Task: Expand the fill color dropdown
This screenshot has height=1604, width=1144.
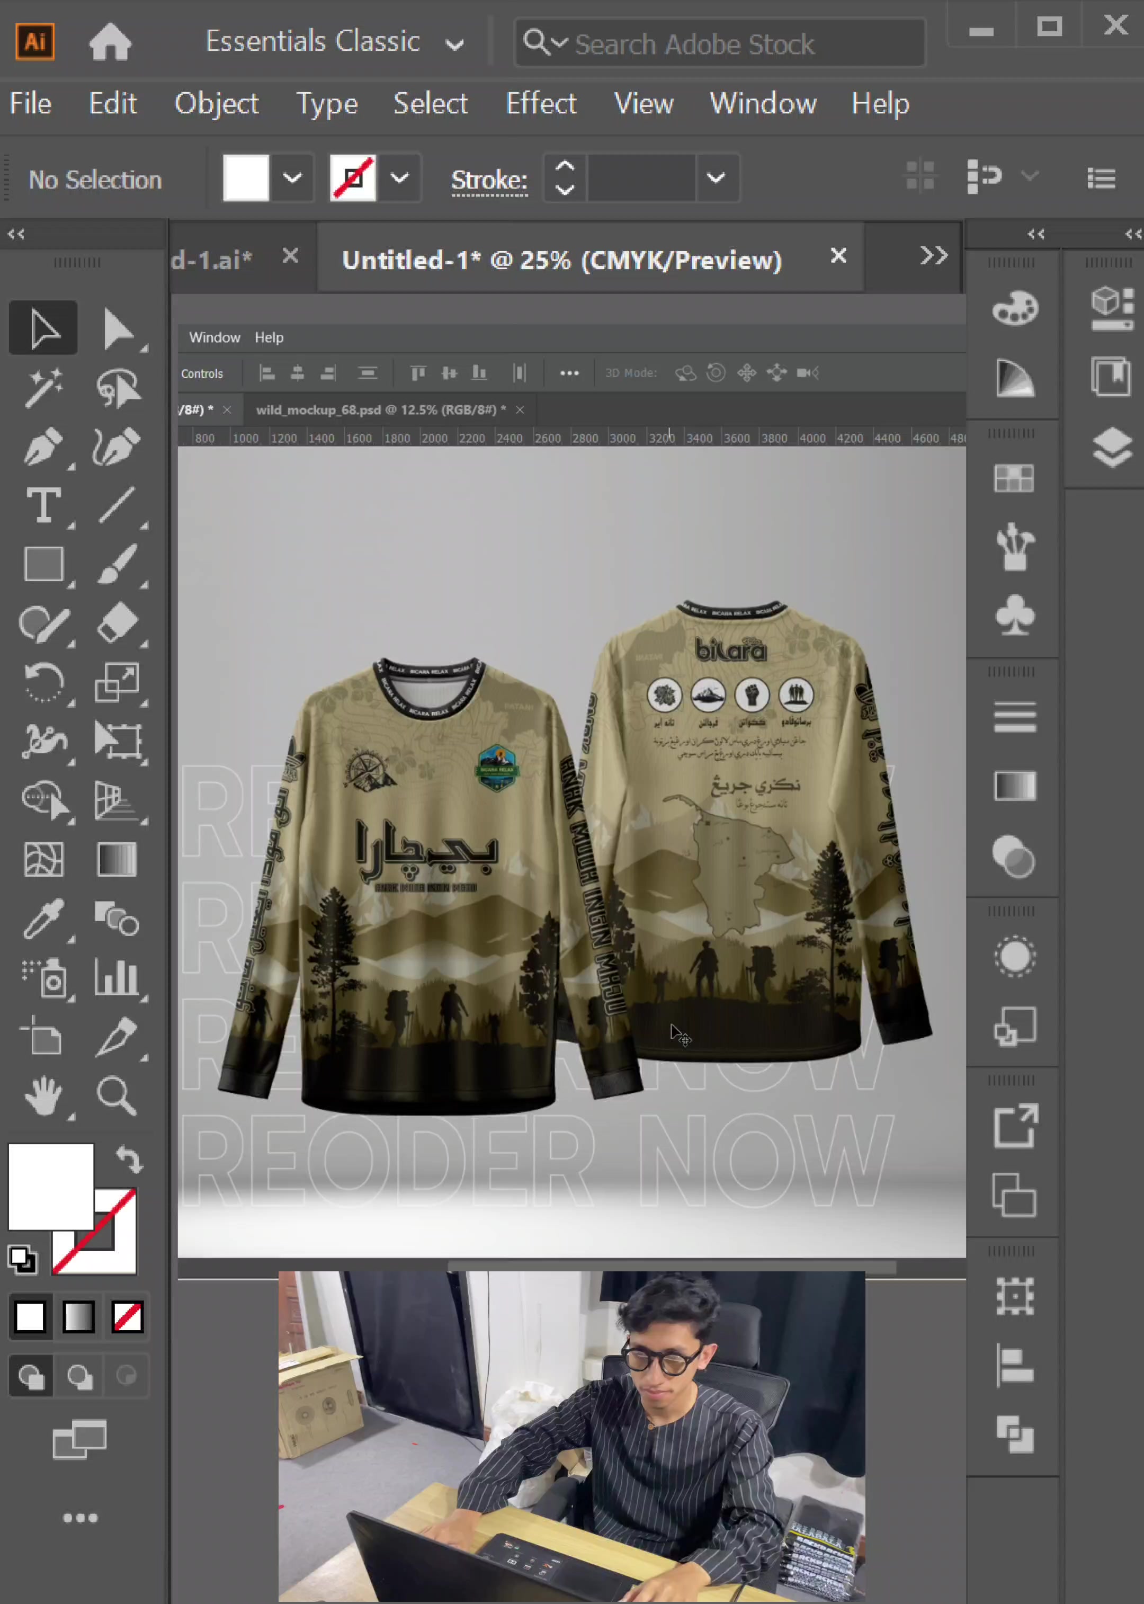Action: [x=292, y=178]
